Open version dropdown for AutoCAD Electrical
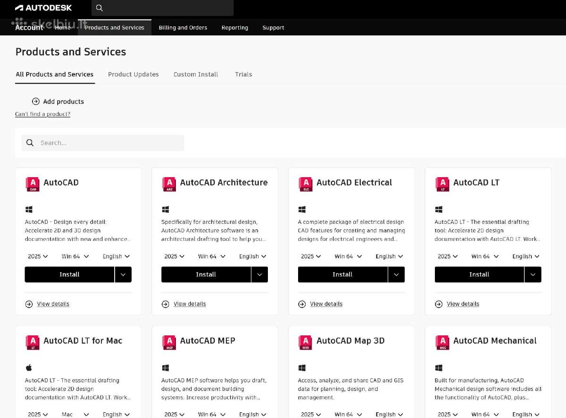Image resolution: width=566 pixels, height=418 pixels. click(311, 256)
